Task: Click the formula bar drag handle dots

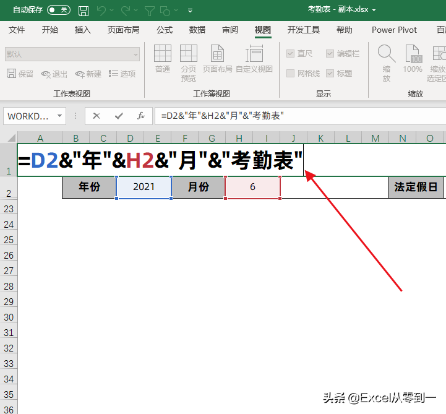Action: (75, 116)
